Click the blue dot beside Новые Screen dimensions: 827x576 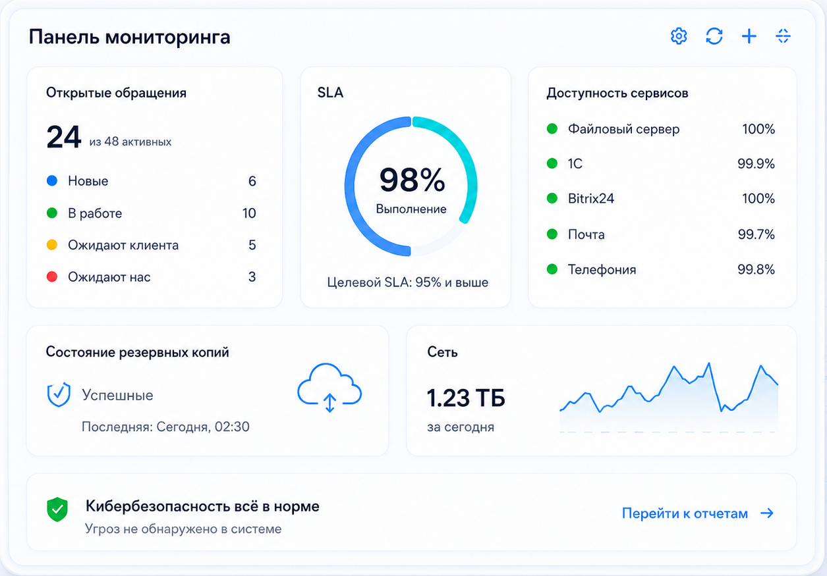52,181
